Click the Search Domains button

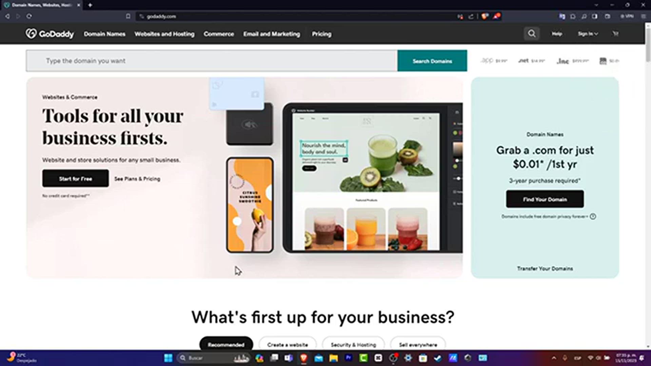tap(432, 61)
